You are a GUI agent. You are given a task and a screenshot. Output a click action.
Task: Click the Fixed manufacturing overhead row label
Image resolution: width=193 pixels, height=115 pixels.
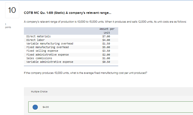(48, 47)
